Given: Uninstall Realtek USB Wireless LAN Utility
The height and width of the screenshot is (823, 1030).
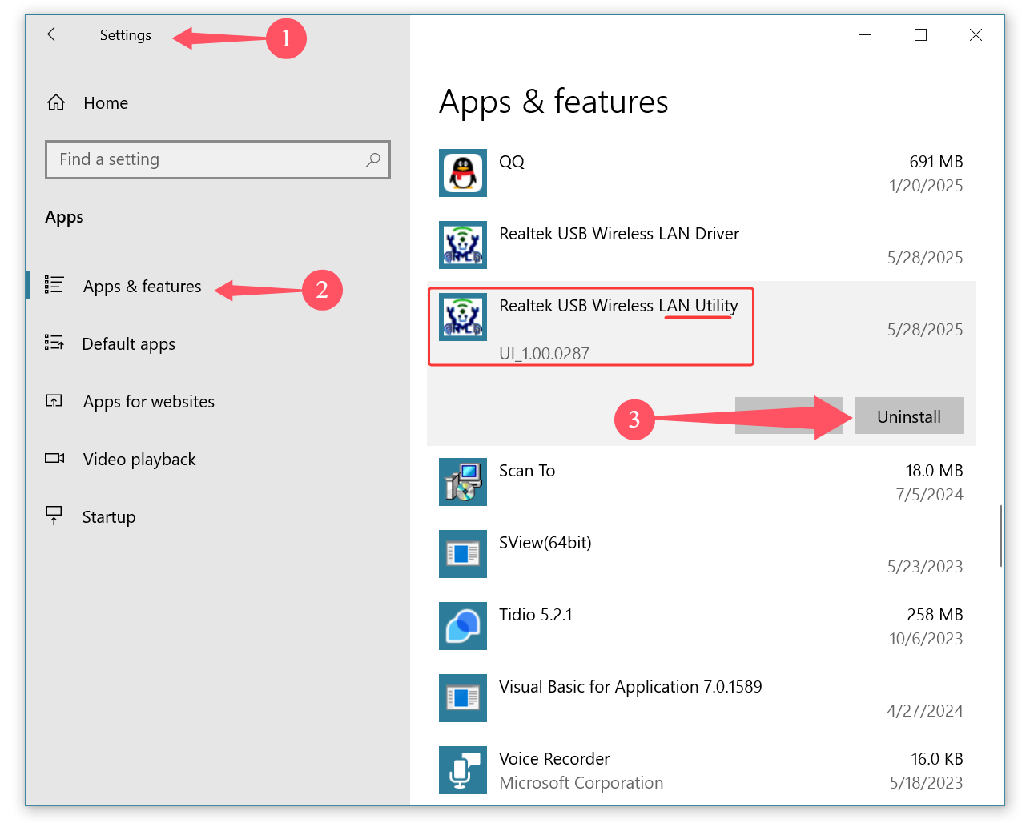Looking at the screenshot, I should [908, 416].
